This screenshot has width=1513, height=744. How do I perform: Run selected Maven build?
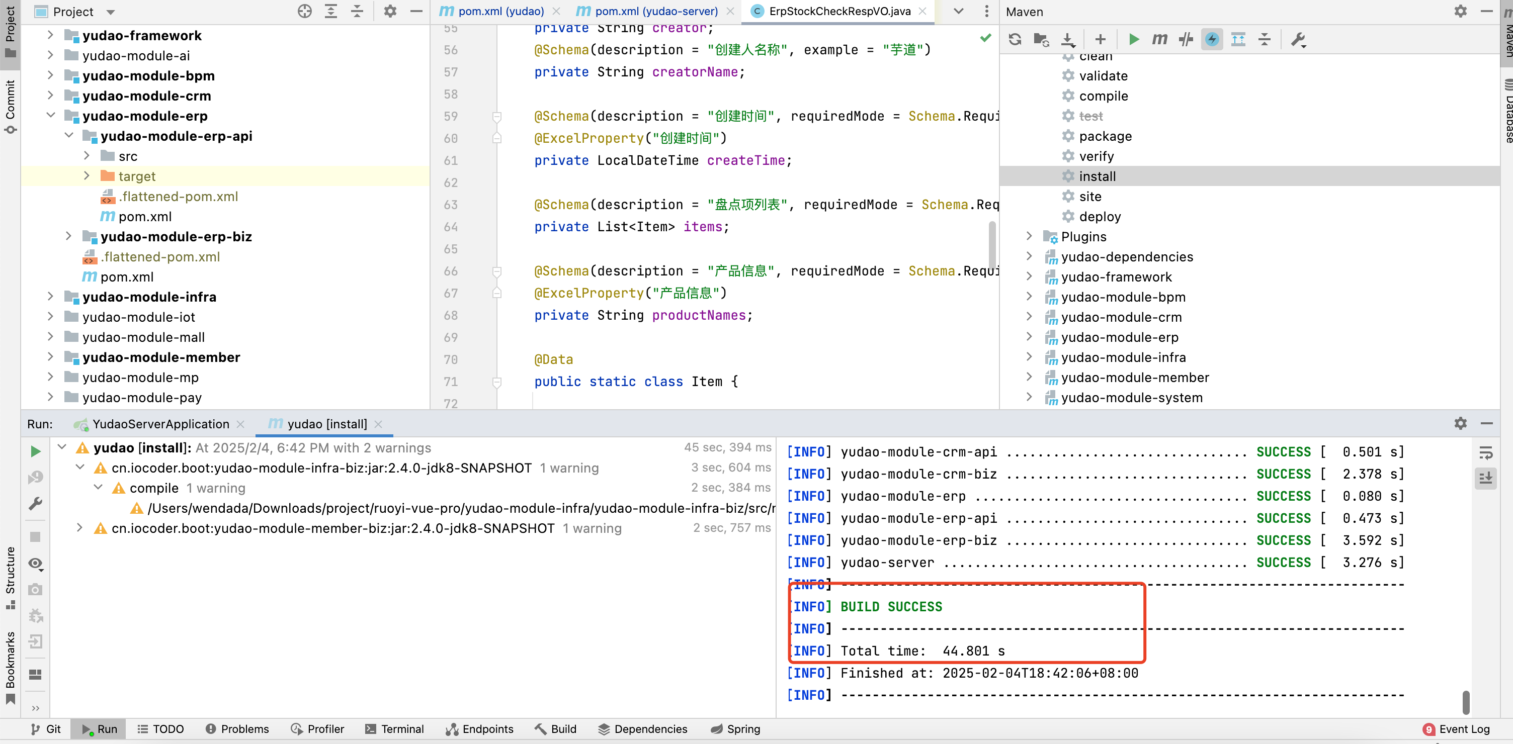[x=1134, y=39]
